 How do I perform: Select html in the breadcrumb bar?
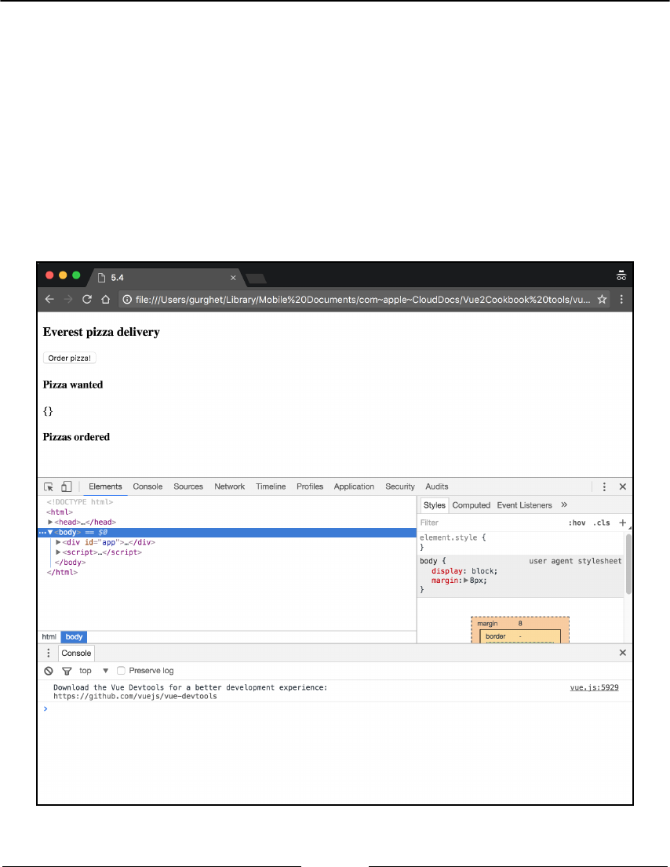(x=49, y=637)
